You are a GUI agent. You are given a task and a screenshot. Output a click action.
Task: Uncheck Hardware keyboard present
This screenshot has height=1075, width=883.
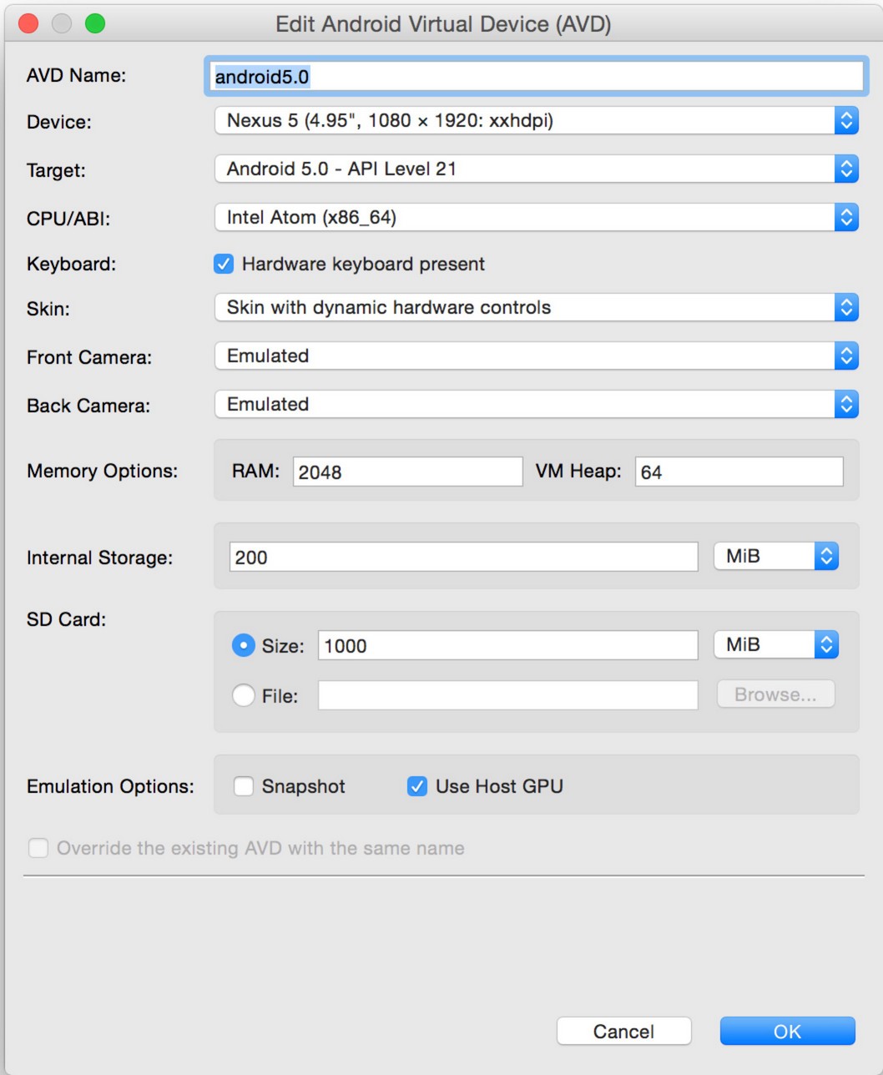pos(224,265)
